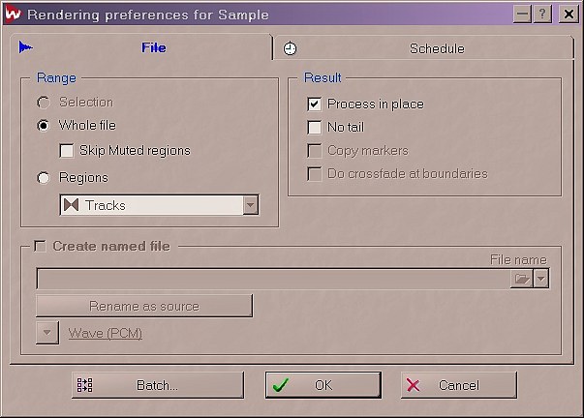Click the folder browse icon in File name field

(521, 279)
